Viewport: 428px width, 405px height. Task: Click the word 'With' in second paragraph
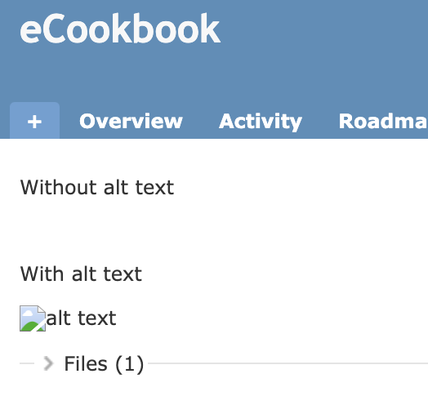[x=42, y=274]
